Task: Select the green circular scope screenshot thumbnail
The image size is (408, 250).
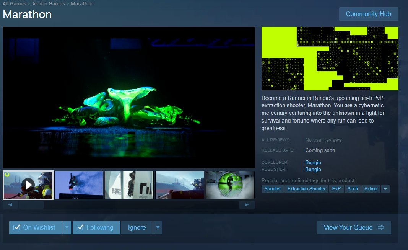Action: 230,185
